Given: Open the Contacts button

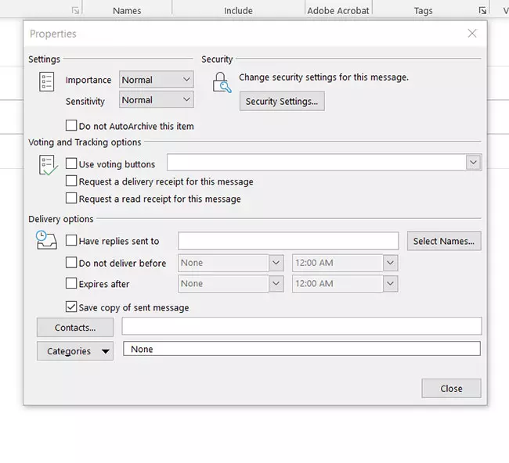Looking at the screenshot, I should click(75, 328).
